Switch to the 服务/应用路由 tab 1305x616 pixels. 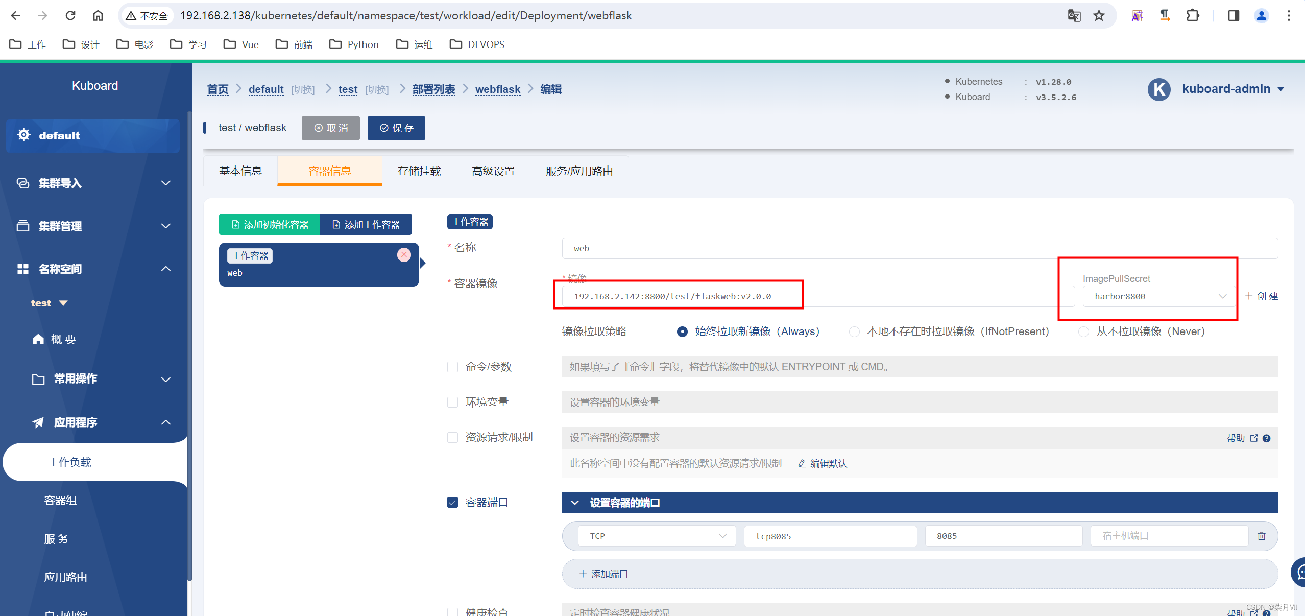point(579,171)
